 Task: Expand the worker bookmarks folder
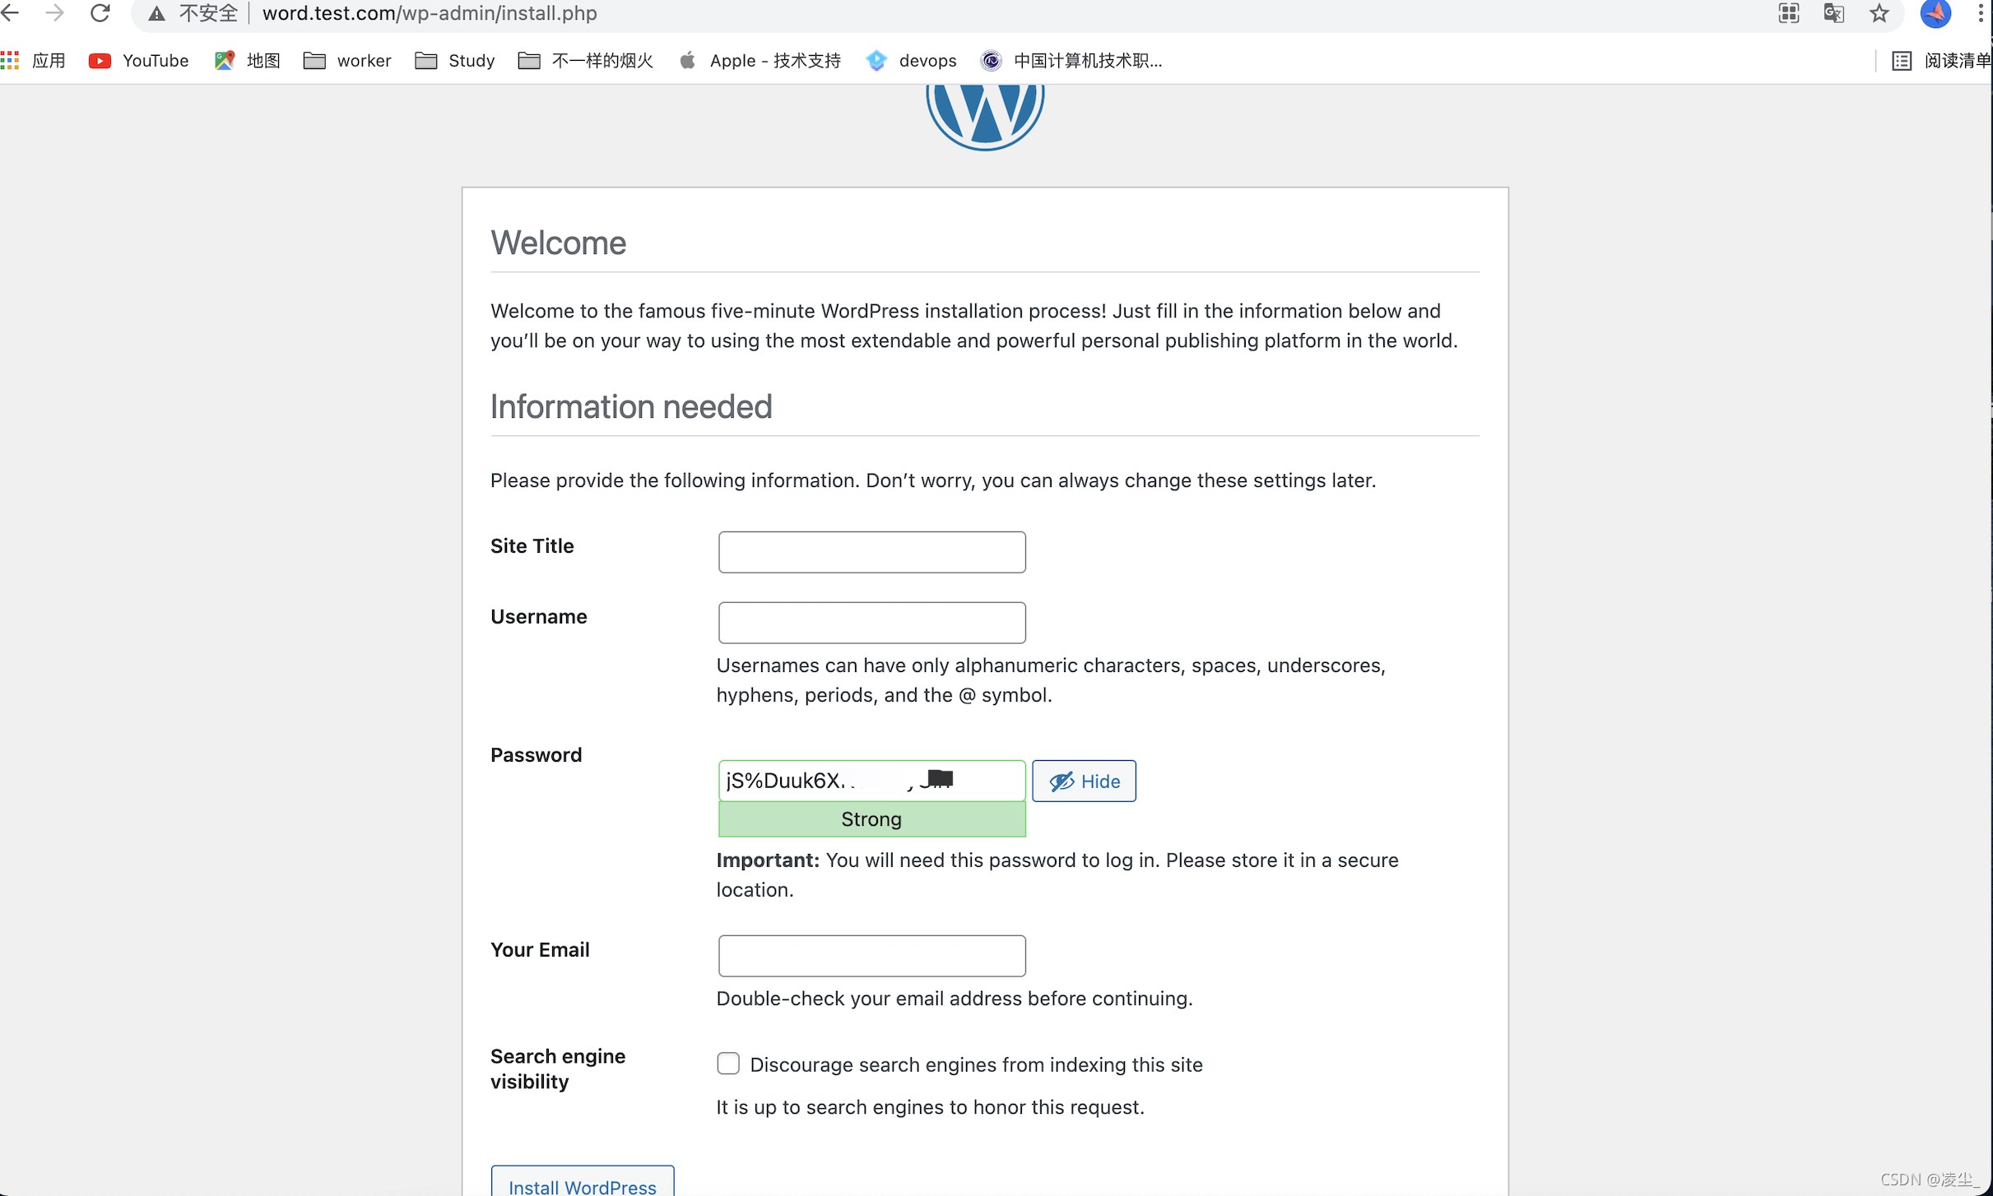point(347,60)
